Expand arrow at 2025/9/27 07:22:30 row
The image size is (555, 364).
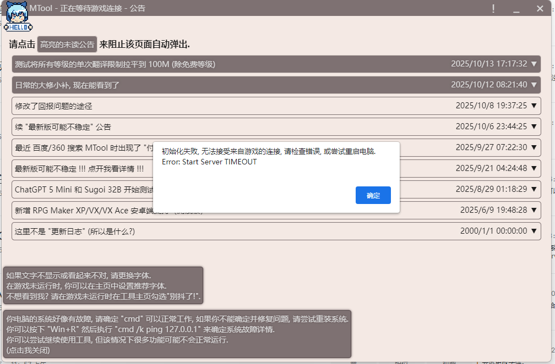tap(534, 147)
